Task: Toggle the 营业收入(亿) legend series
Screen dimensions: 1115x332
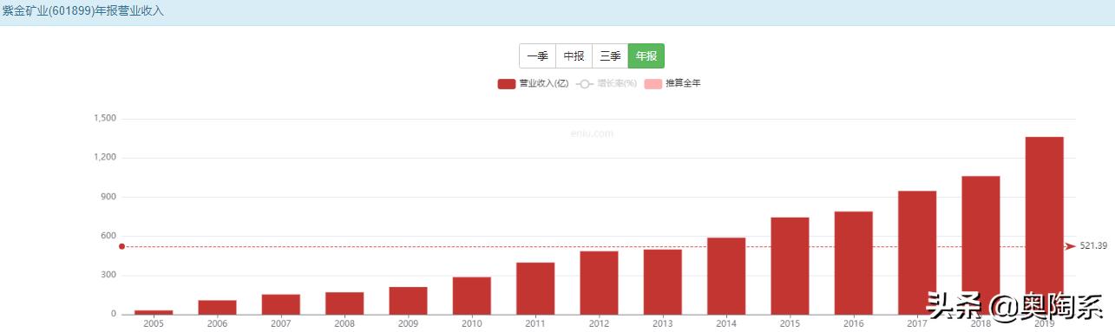Action: pyautogui.click(x=533, y=84)
